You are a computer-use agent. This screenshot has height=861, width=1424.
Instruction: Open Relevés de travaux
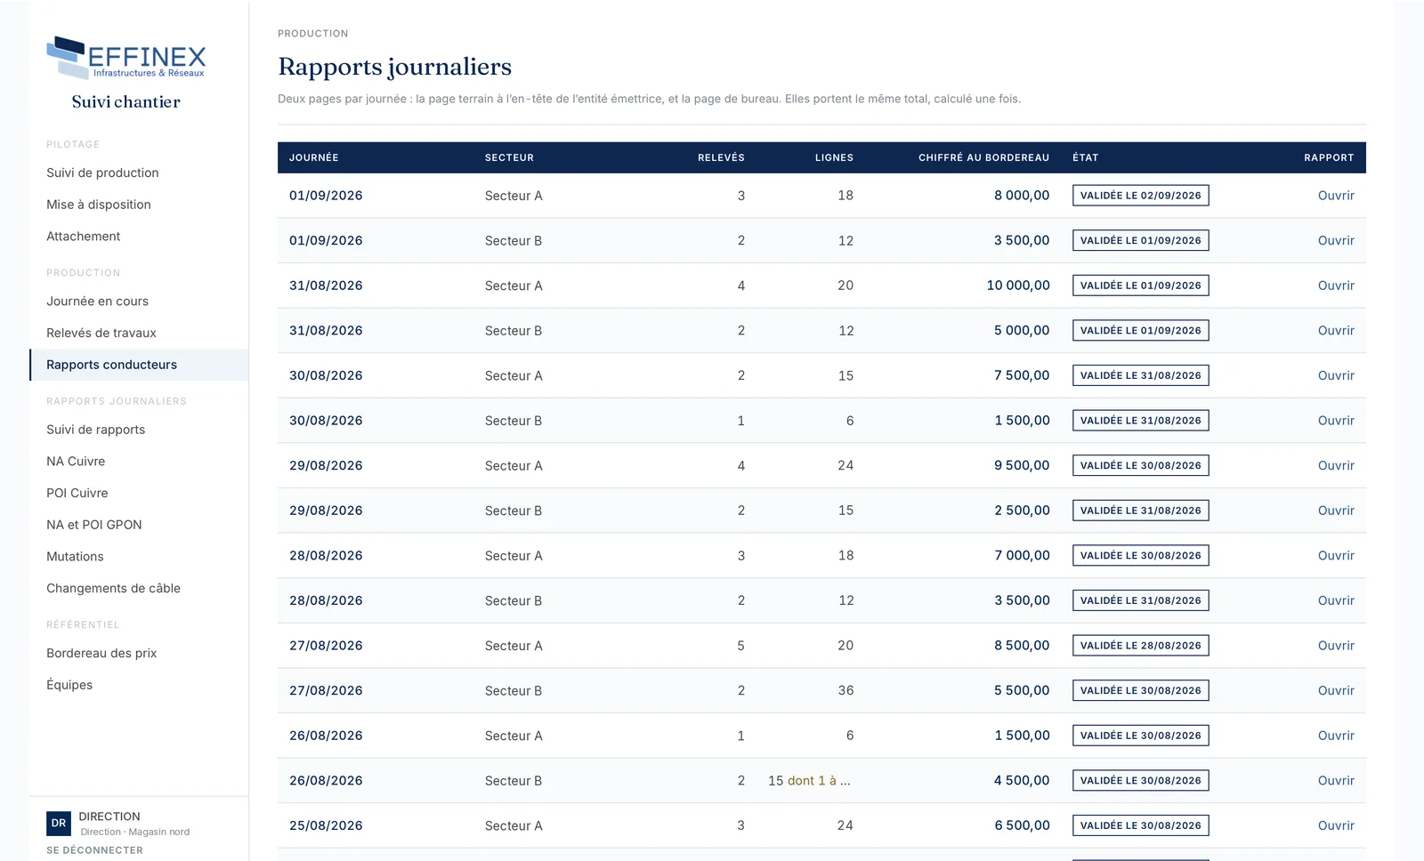coord(101,333)
